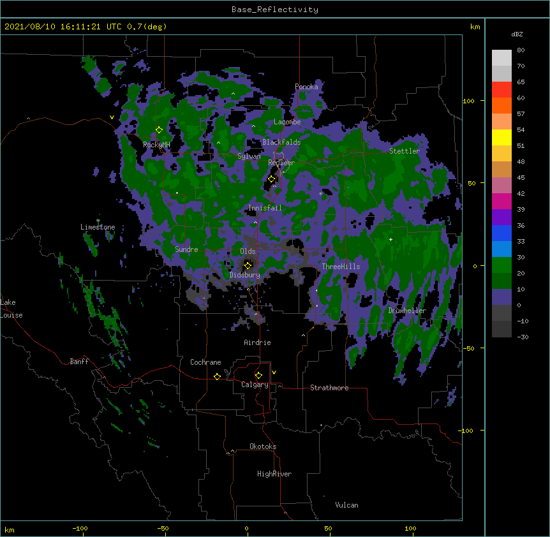
Task: Select the purple 10 dBZ legend swatch
Action: click(x=502, y=297)
